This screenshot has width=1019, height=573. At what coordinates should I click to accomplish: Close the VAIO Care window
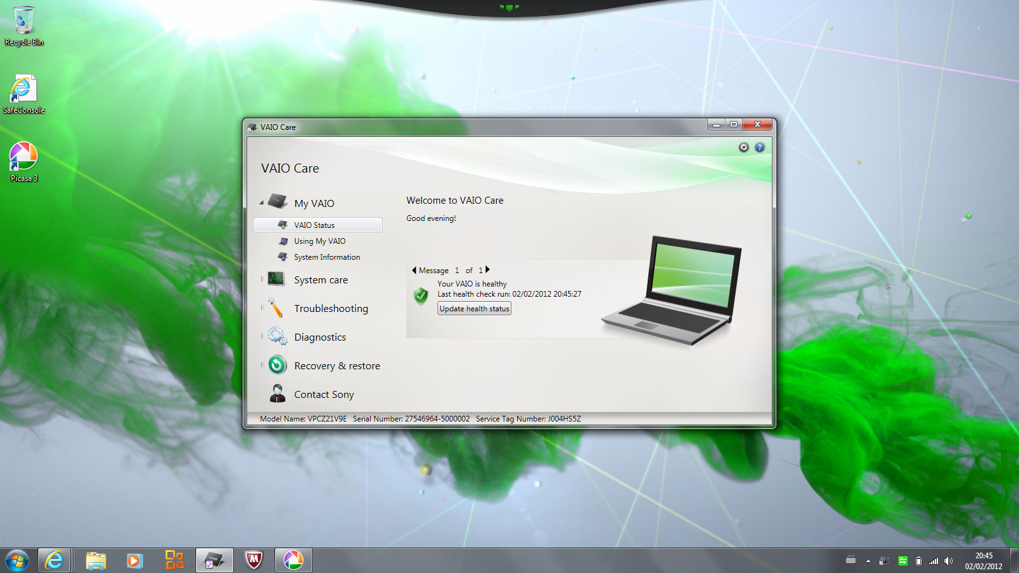tap(758, 125)
